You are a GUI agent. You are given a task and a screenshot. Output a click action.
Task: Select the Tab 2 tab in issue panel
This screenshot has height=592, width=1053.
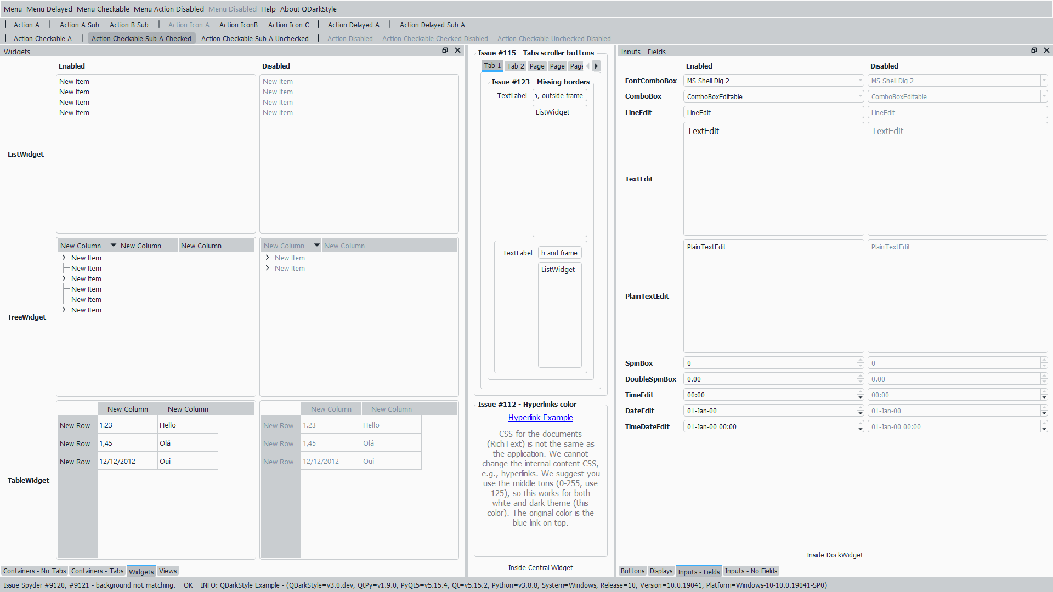(x=515, y=66)
